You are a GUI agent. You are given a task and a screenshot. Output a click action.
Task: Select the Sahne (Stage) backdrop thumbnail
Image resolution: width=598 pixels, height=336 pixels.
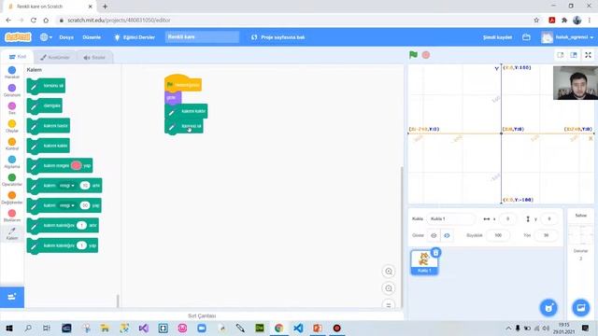pyautogui.click(x=580, y=235)
